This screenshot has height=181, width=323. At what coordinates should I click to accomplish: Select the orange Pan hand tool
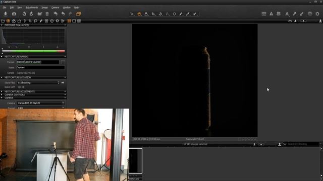tap(139, 14)
